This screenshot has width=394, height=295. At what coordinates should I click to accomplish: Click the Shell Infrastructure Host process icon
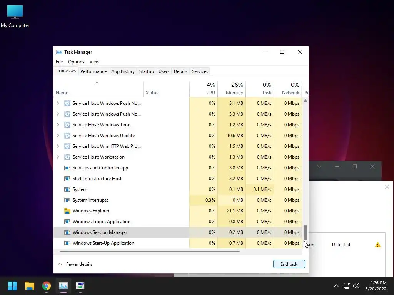(x=67, y=179)
